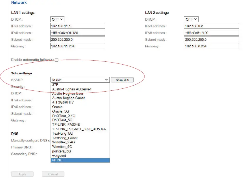Select wtxguest network
Screen dimensions: 251x178
point(80,156)
